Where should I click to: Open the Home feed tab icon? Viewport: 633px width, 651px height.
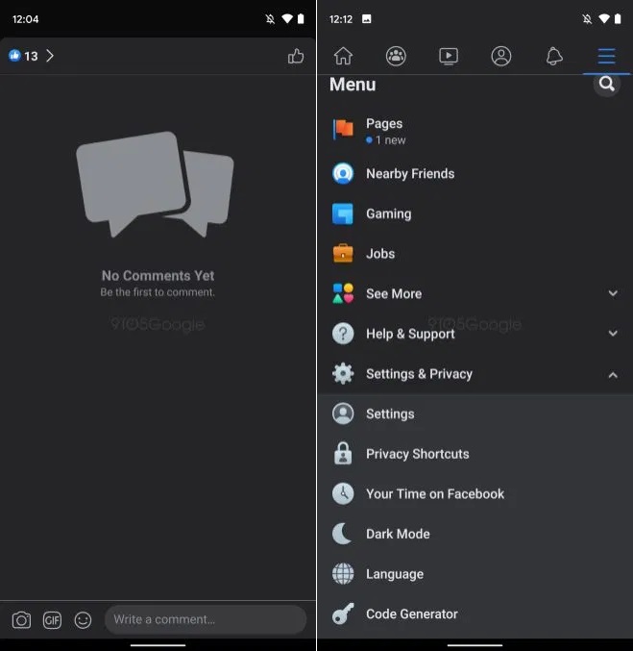pos(343,56)
